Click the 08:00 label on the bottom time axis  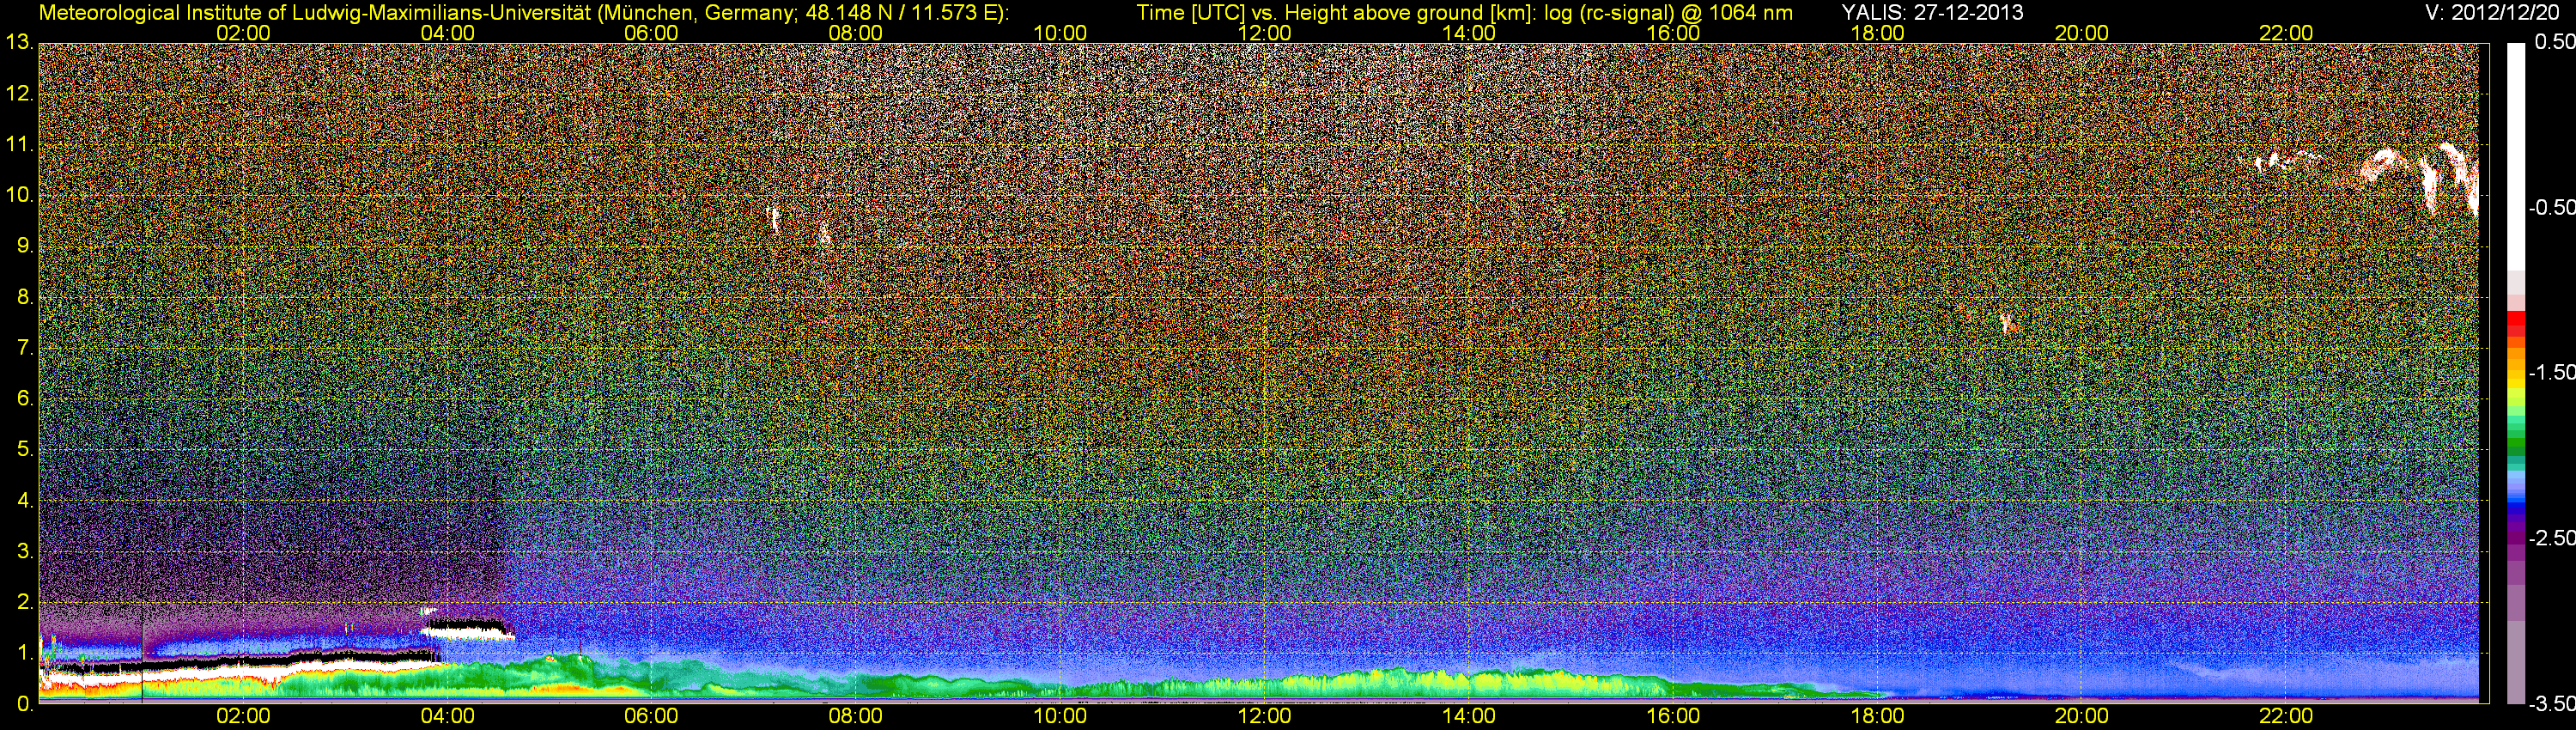click(x=855, y=716)
